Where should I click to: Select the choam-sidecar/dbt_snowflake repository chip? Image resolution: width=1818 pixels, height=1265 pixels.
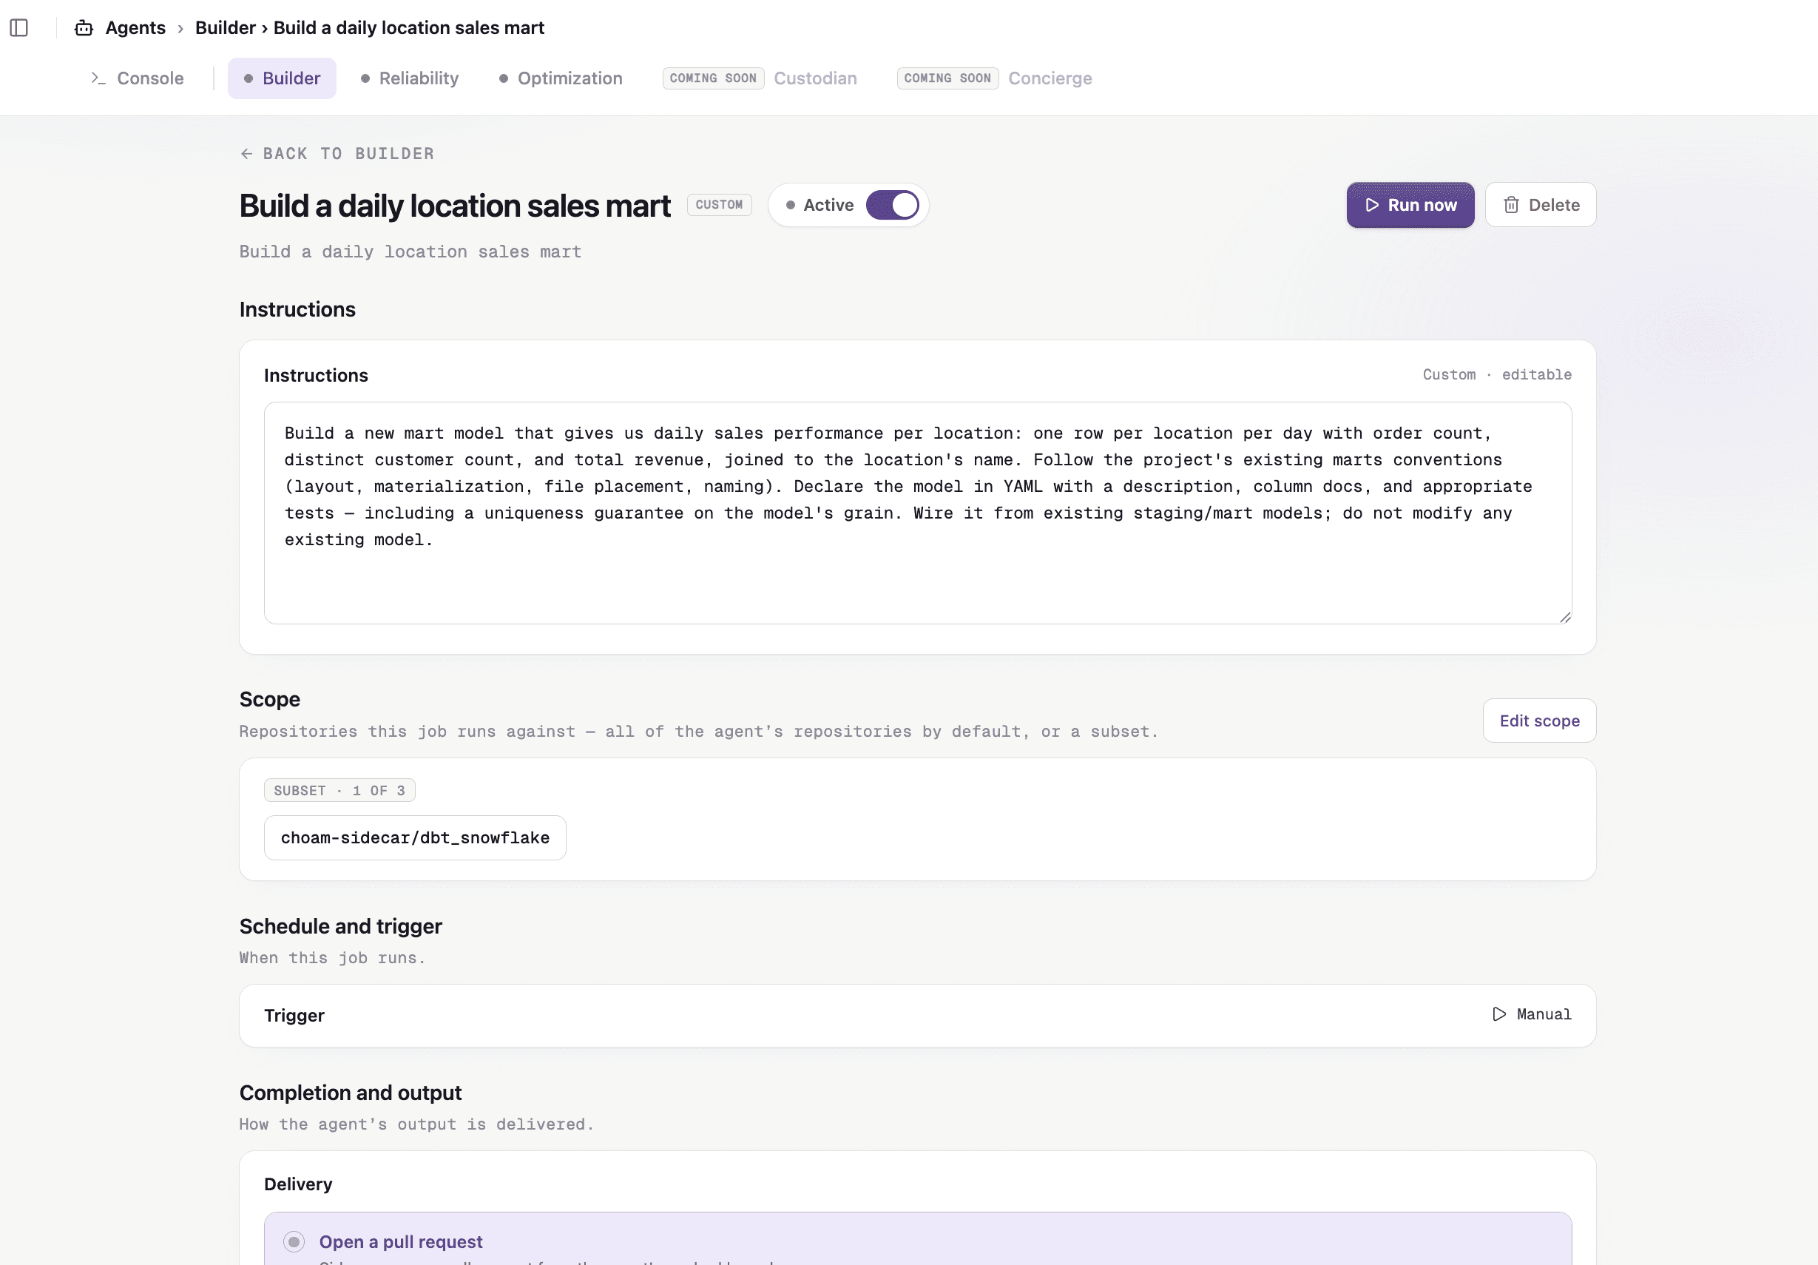pos(415,838)
